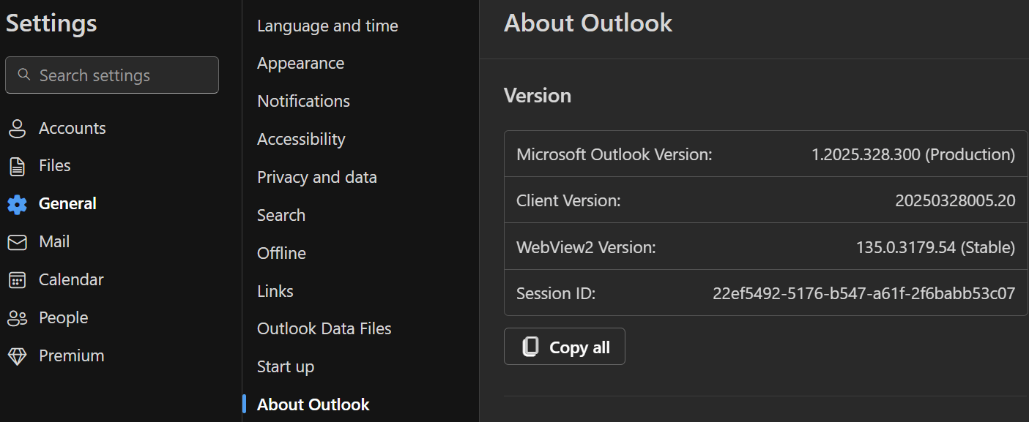1029x422 pixels.
Task: Click the People contacts icon
Action: [17, 318]
